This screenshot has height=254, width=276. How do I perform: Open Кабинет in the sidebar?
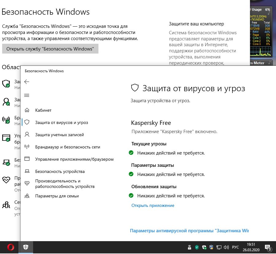coord(43,110)
